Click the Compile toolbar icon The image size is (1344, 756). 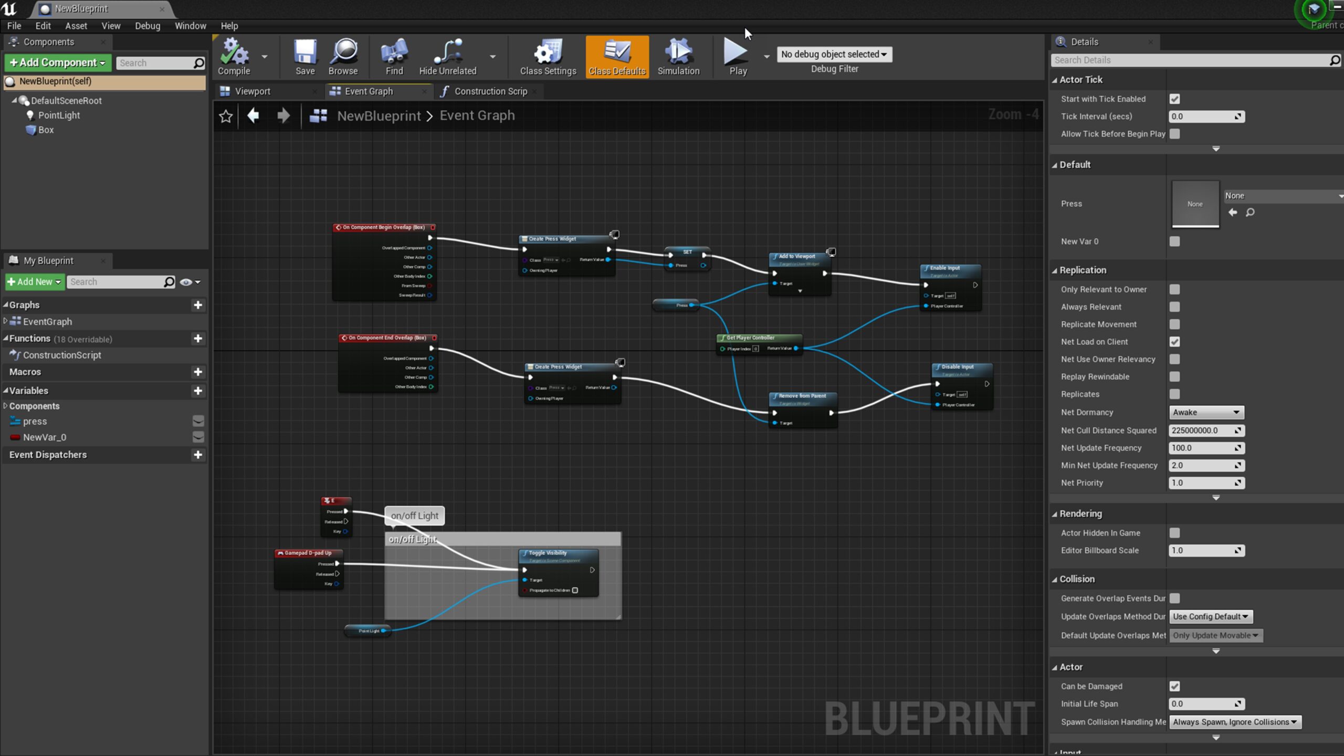[x=234, y=56]
